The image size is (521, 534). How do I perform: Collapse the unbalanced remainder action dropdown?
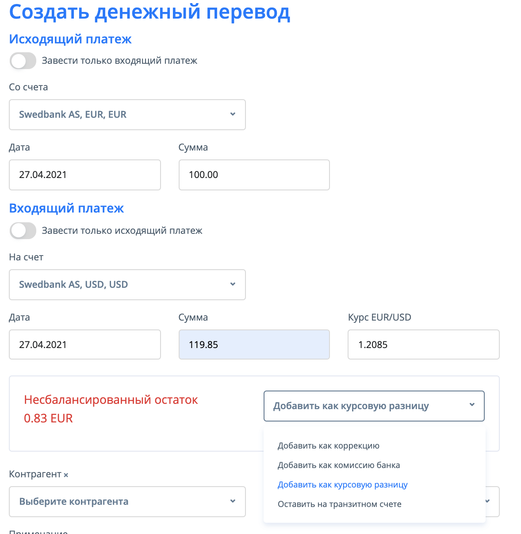[x=374, y=406]
